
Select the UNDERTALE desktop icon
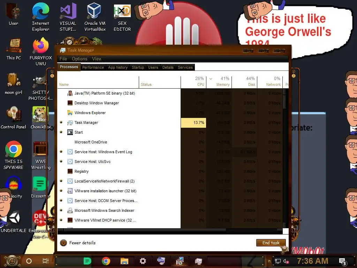click(x=14, y=222)
